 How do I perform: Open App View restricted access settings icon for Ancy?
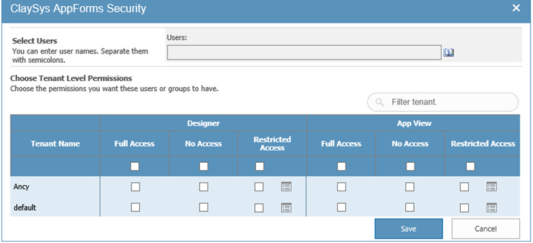pos(491,186)
